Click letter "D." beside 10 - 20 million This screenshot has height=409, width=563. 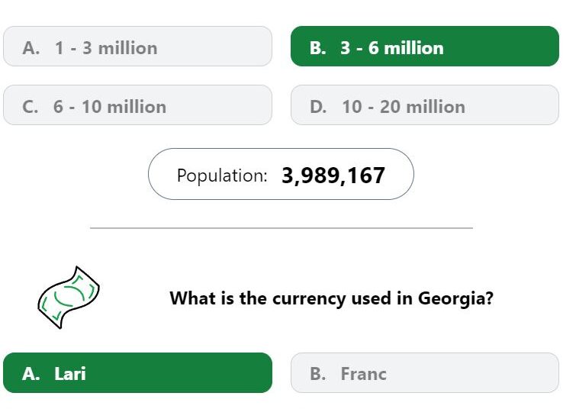(318, 107)
